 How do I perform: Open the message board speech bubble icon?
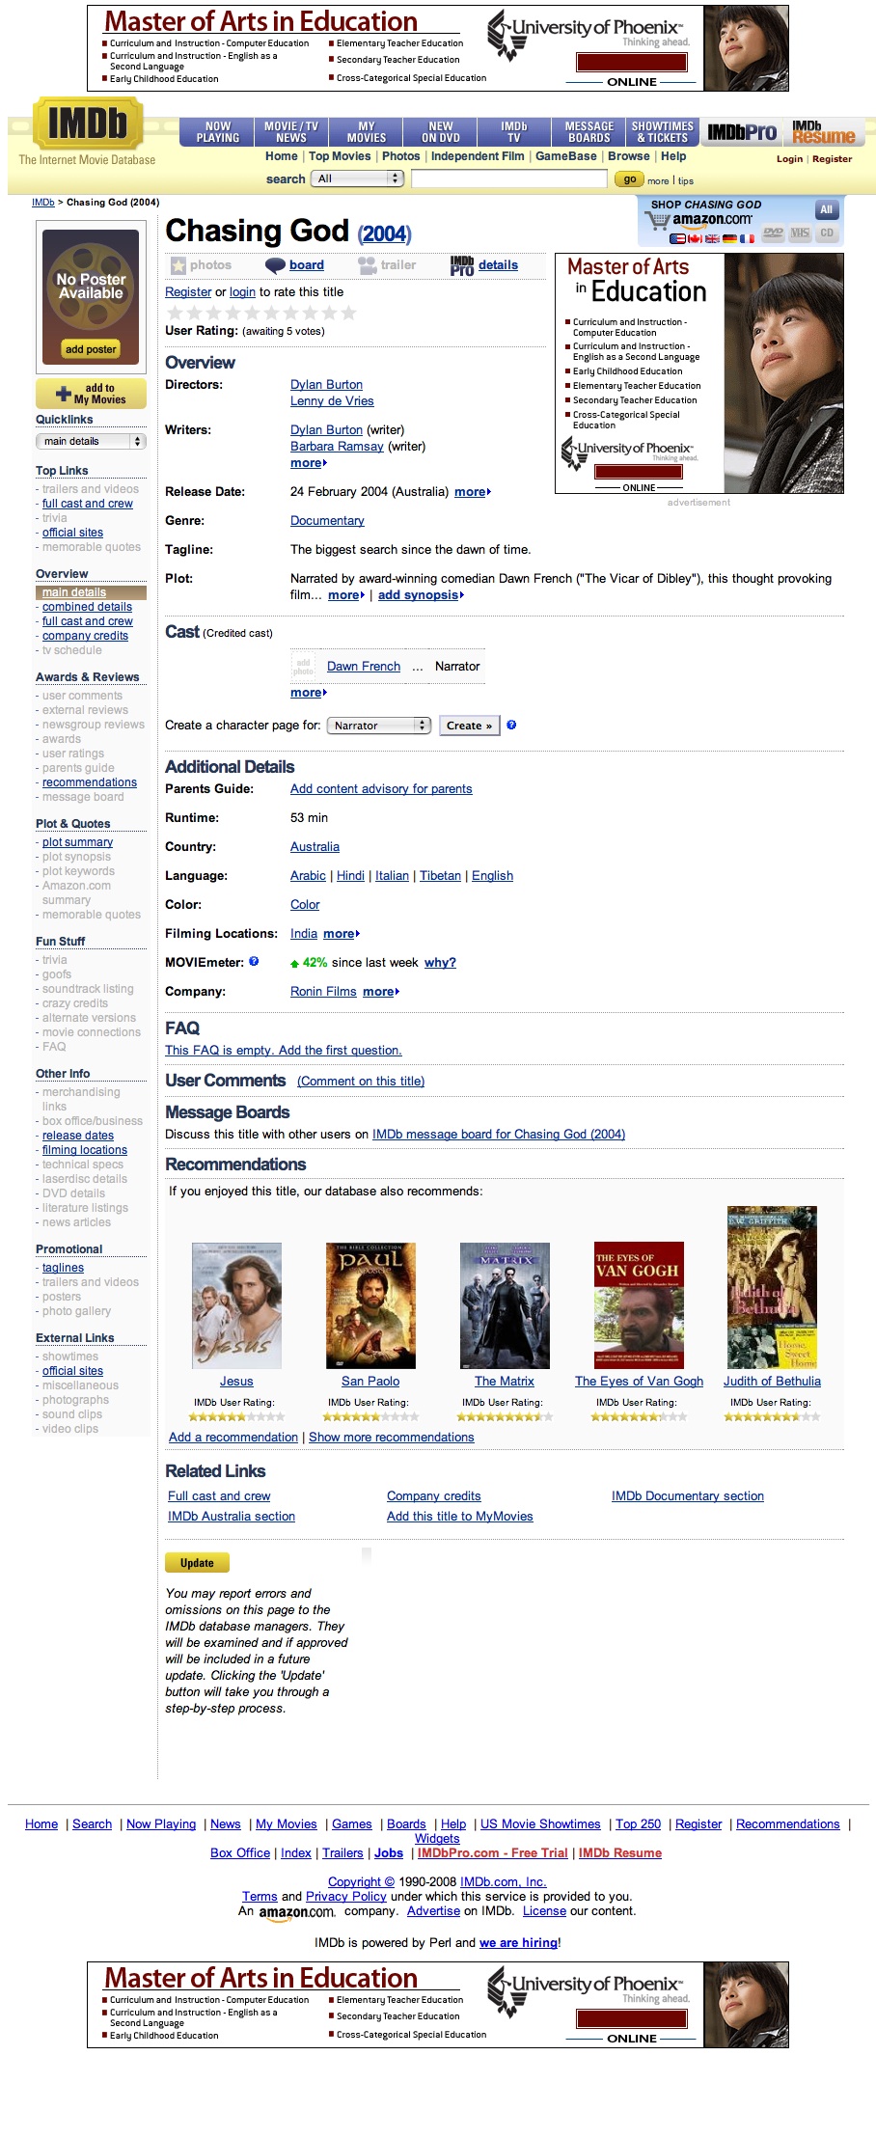[x=275, y=265]
